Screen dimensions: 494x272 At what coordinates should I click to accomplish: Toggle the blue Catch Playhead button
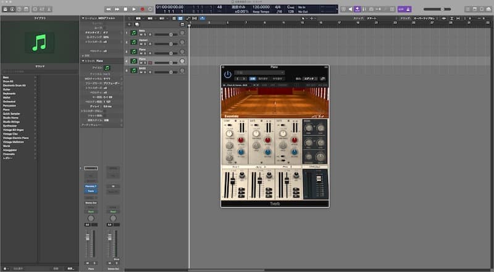click(x=202, y=18)
